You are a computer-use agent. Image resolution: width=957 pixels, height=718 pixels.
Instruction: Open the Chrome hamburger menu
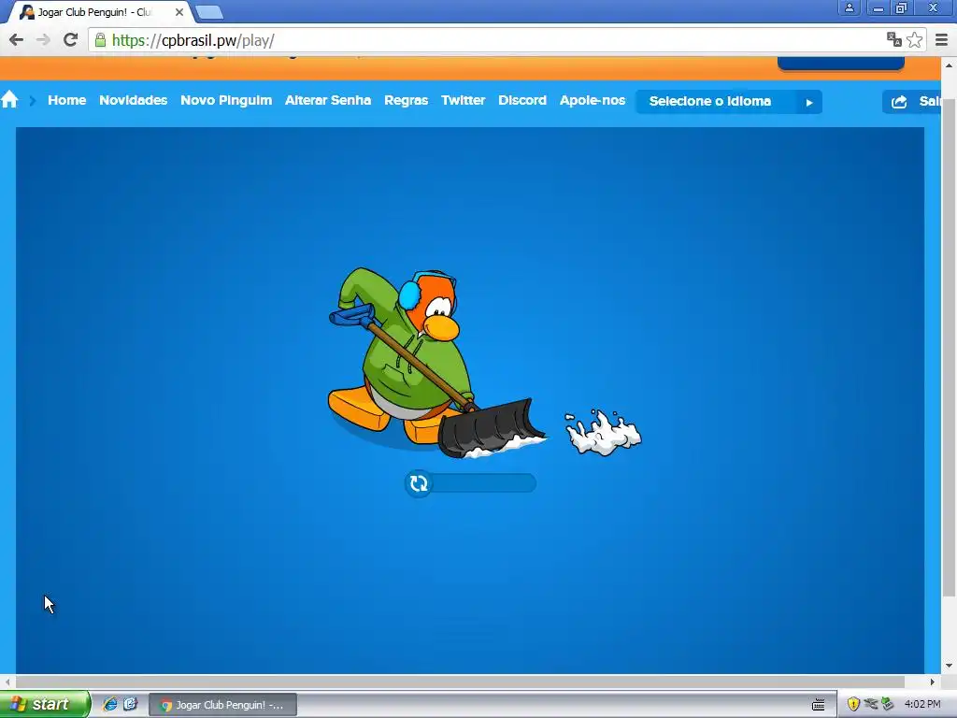(942, 40)
